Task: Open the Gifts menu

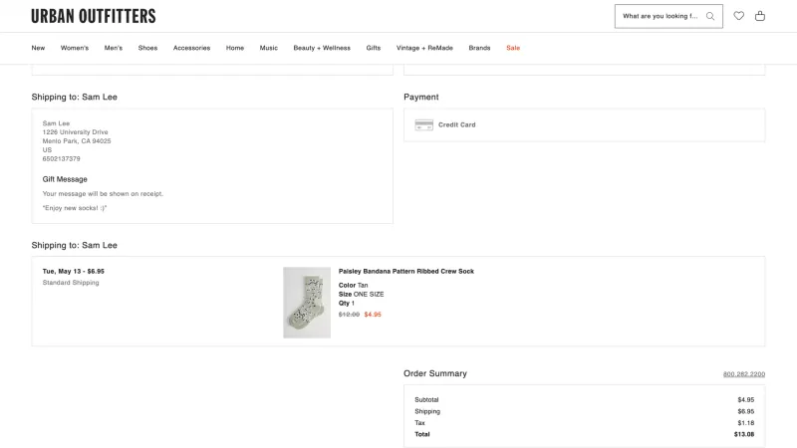Action: point(373,48)
